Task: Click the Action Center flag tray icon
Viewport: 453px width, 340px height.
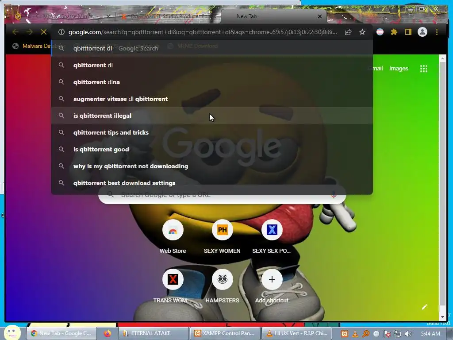Action: coord(387,334)
